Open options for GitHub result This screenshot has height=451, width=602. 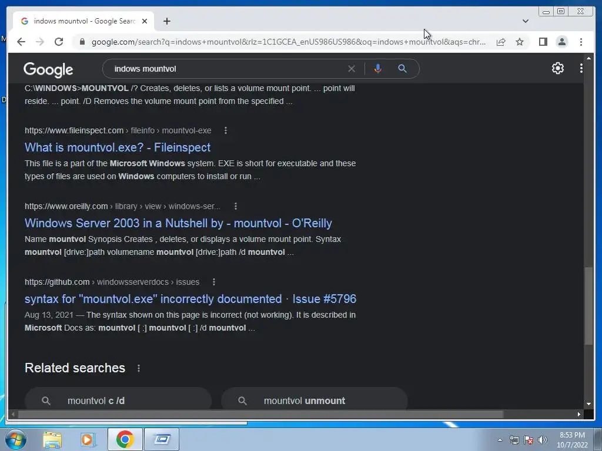pos(214,282)
